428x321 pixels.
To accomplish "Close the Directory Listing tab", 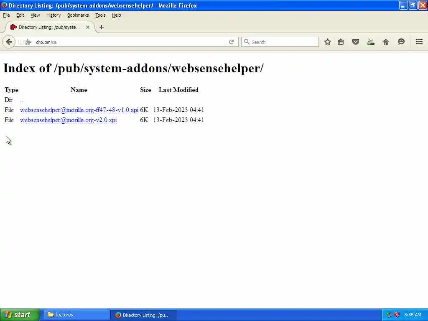I will pyautogui.click(x=88, y=27).
